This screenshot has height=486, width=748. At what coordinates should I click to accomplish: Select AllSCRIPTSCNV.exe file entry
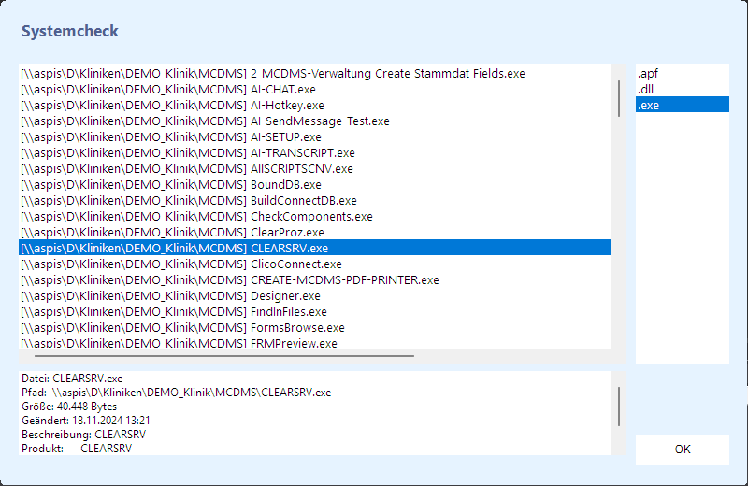186,168
